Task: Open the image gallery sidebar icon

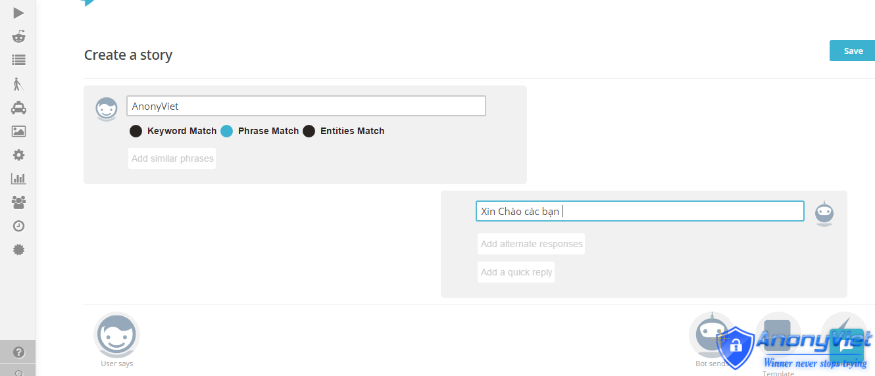Action: (x=18, y=131)
